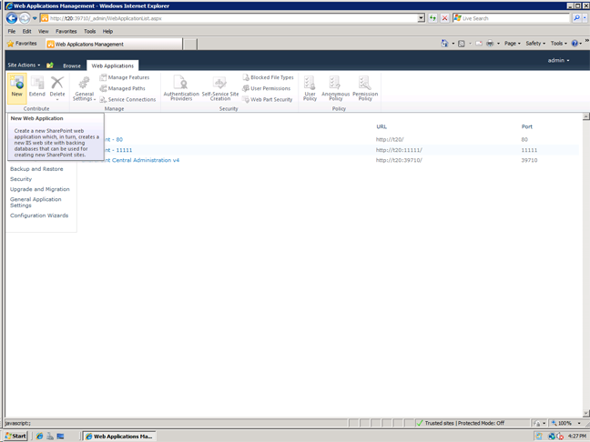
Task: Open Backup and Restore link
Action: tap(36, 169)
